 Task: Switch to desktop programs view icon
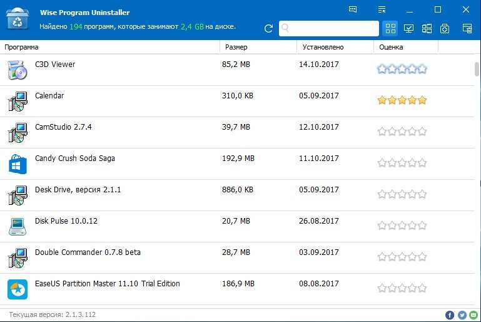408,29
